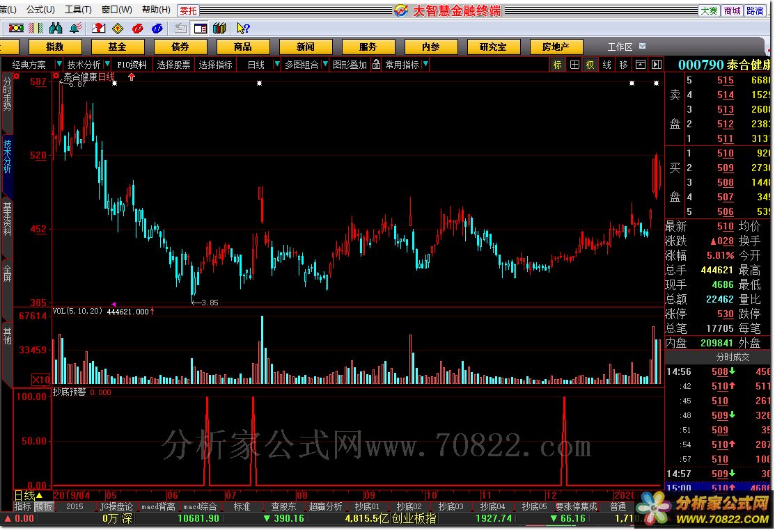Click the X10 volume scale marker
Image resolution: width=775 pixels, height=530 pixels.
coord(41,379)
